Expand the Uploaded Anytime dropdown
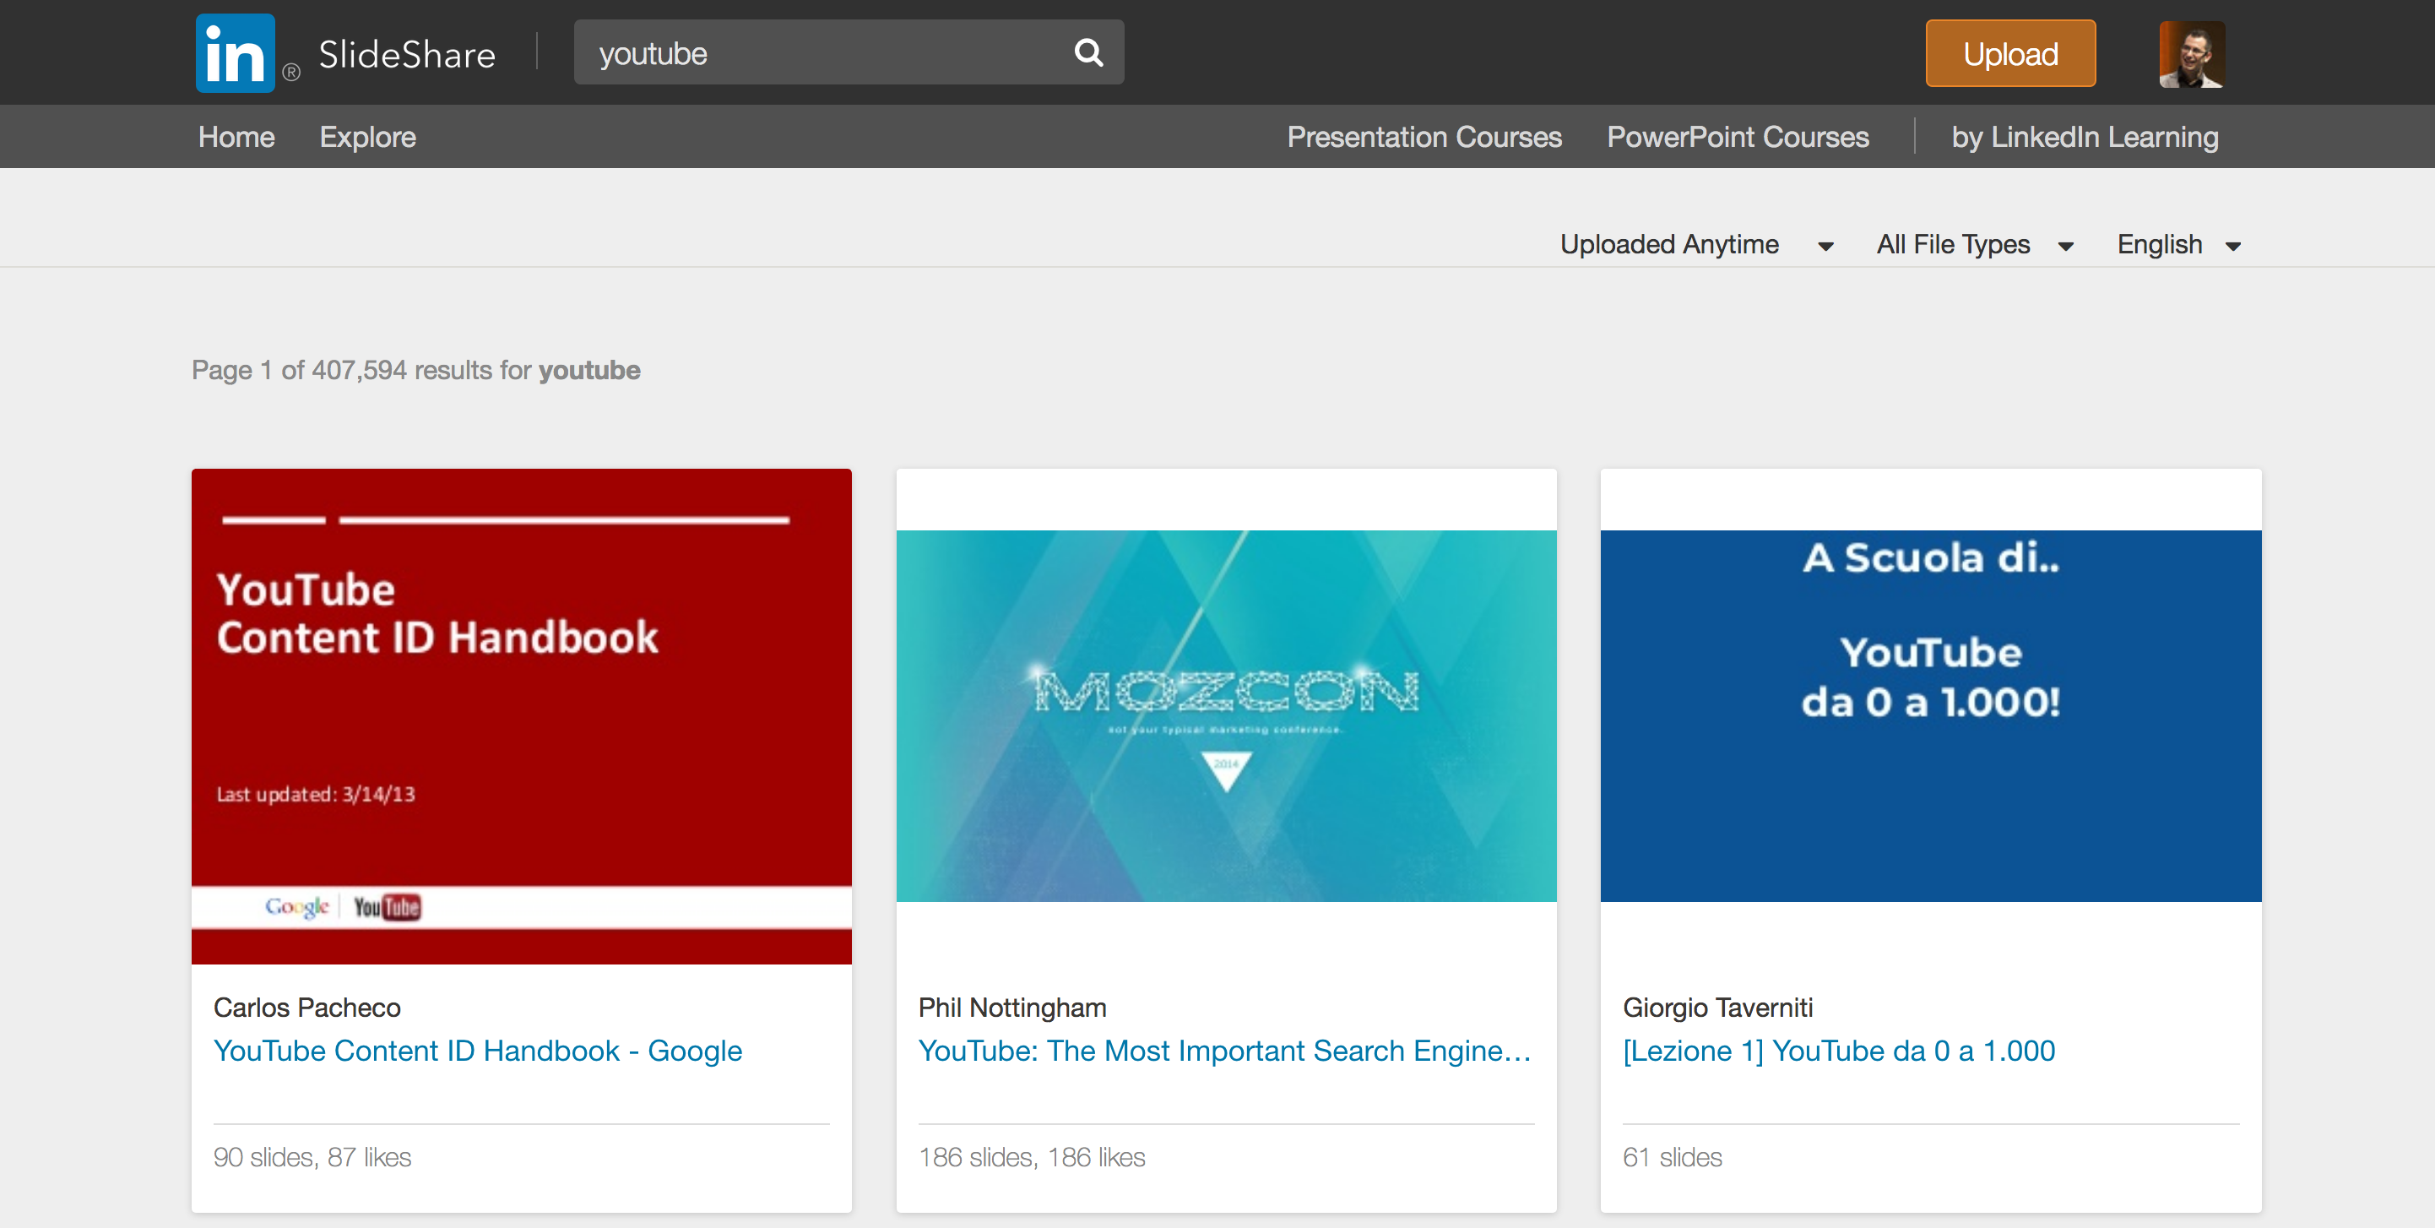 [x=1697, y=245]
